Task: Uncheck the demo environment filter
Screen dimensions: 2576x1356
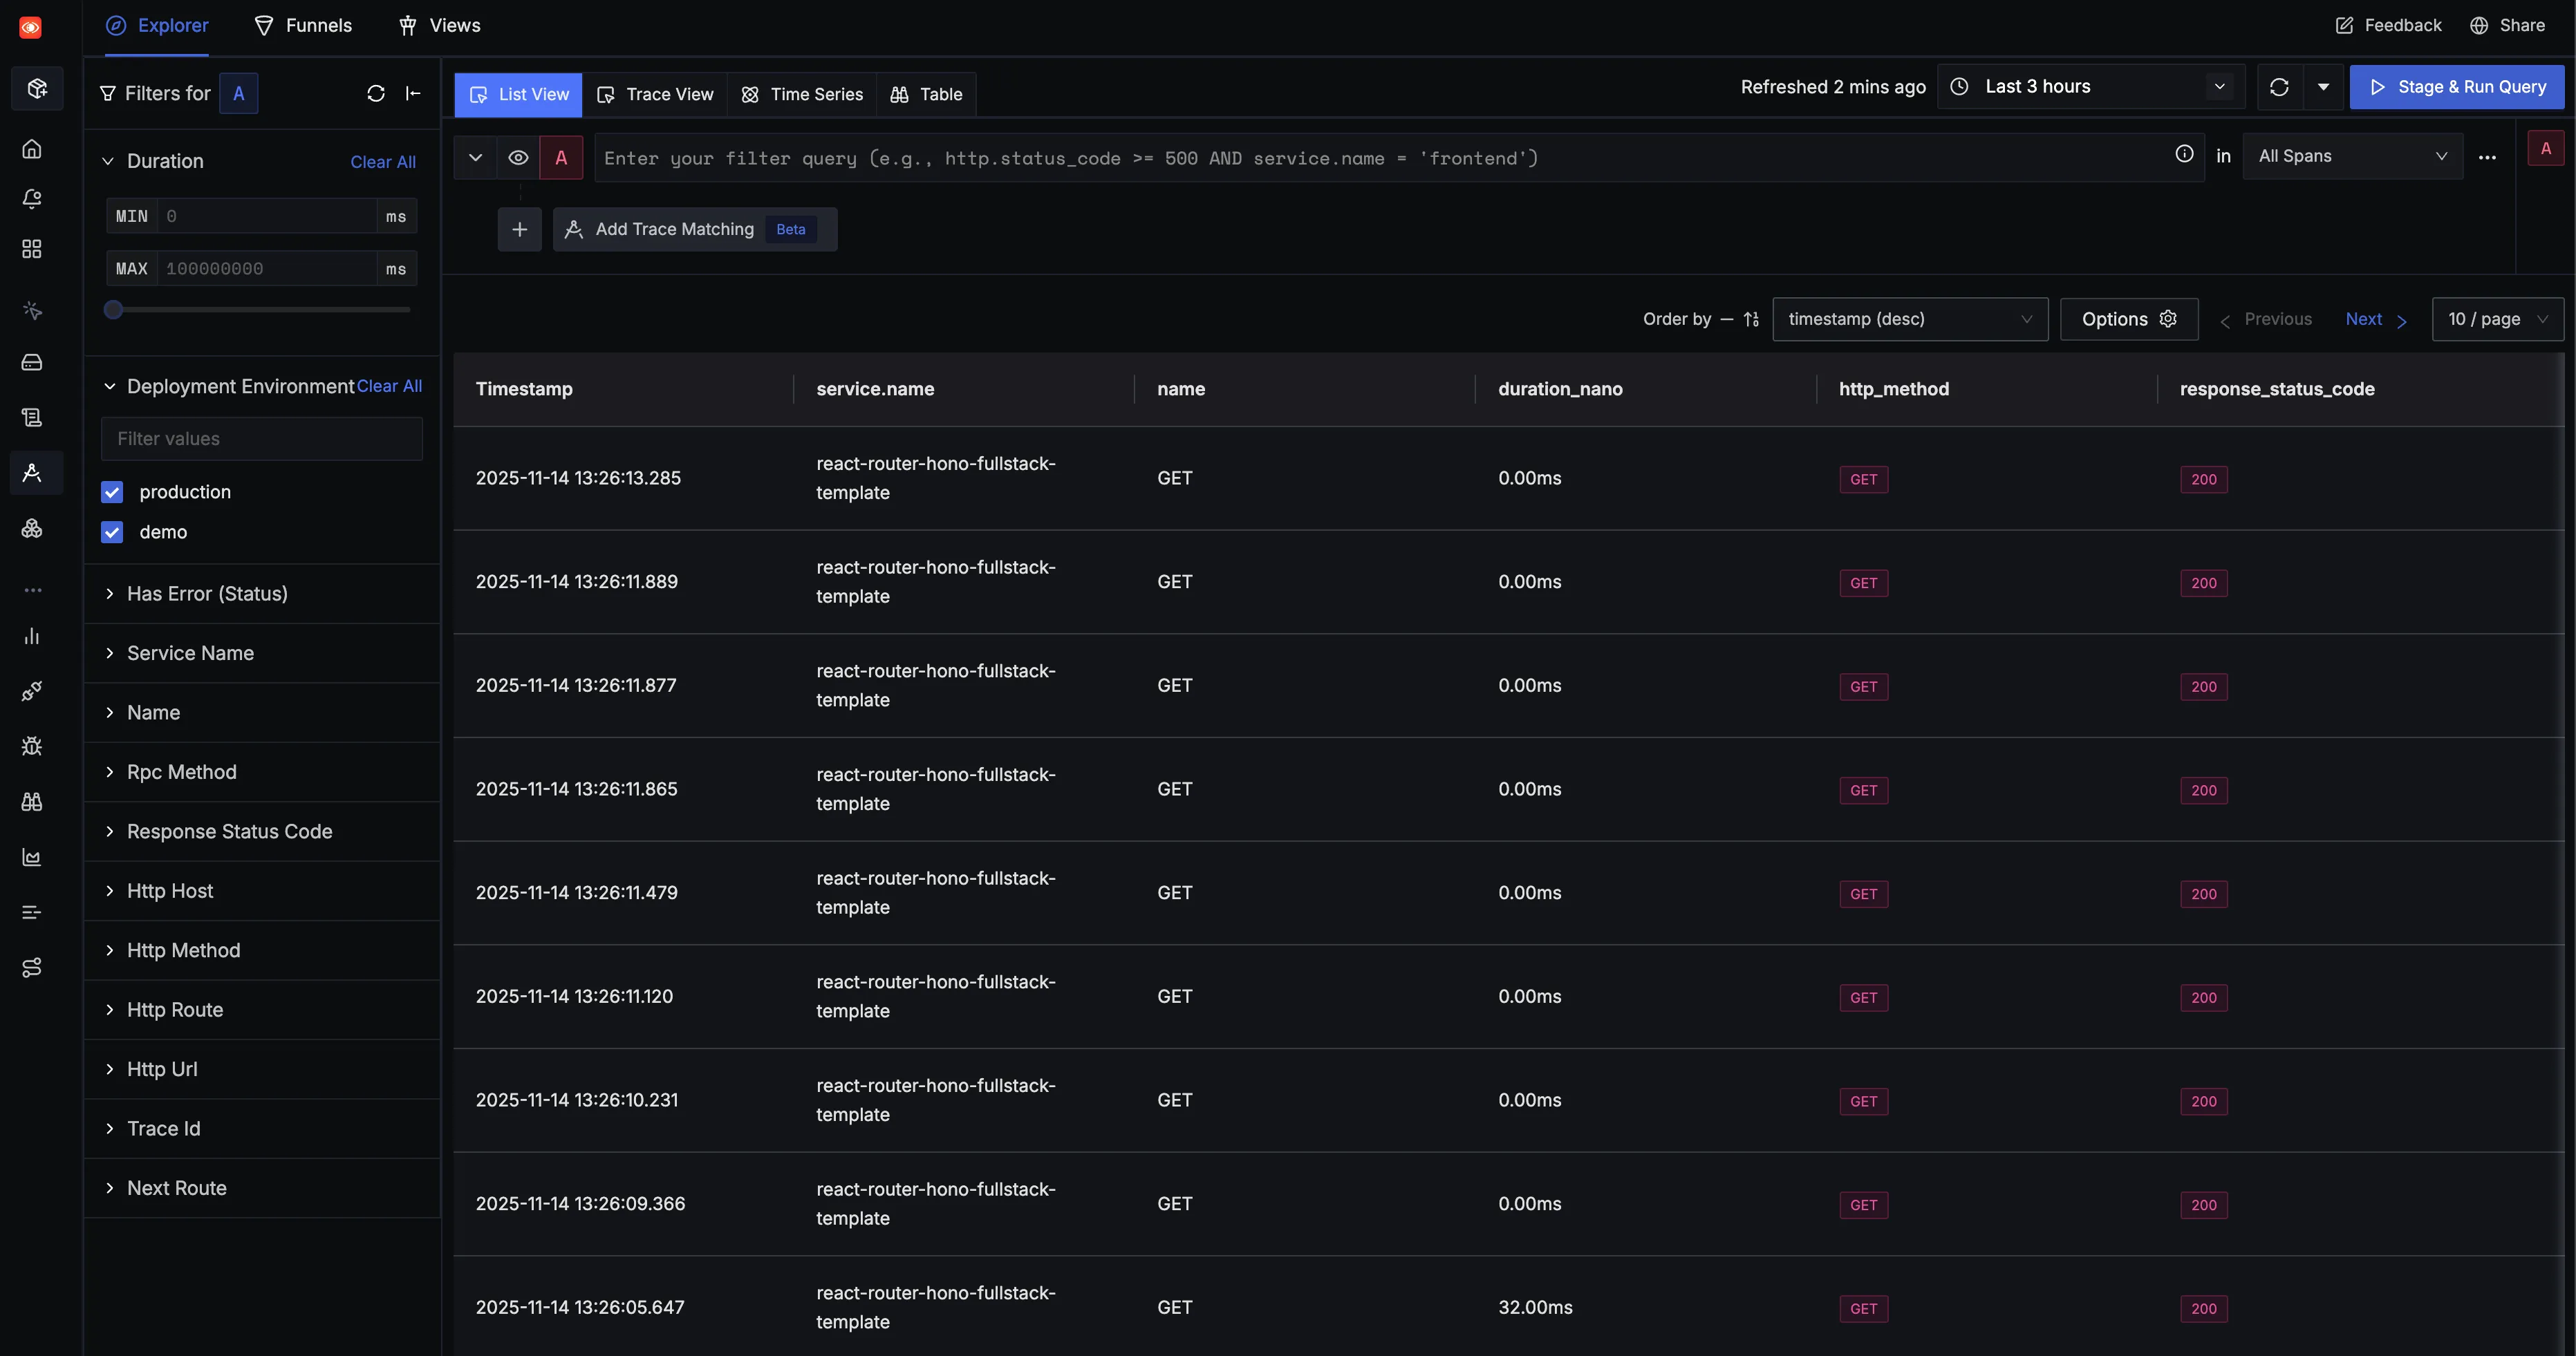Action: pyautogui.click(x=112, y=532)
